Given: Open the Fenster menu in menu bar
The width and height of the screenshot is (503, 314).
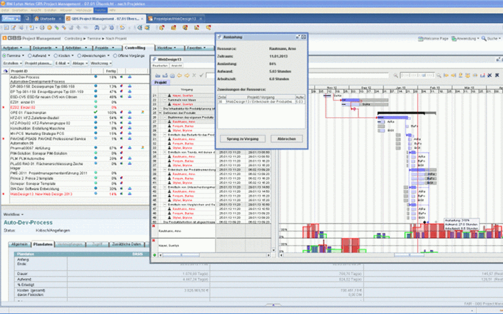Looking at the screenshot, I should point(100,10).
